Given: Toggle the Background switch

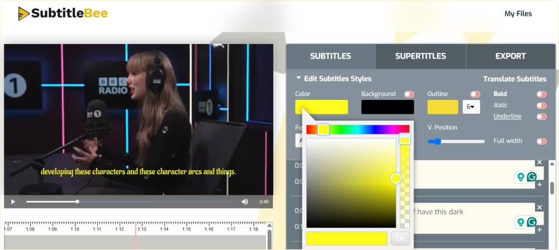Looking at the screenshot, I should pyautogui.click(x=409, y=94).
